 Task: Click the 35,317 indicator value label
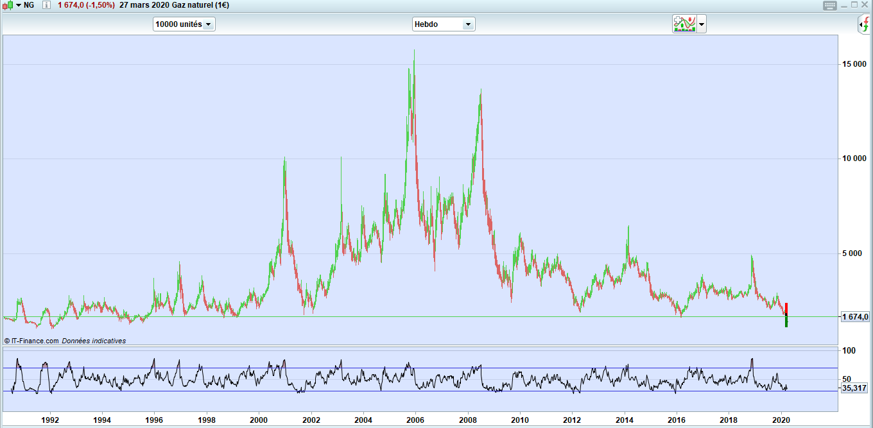(x=856, y=388)
